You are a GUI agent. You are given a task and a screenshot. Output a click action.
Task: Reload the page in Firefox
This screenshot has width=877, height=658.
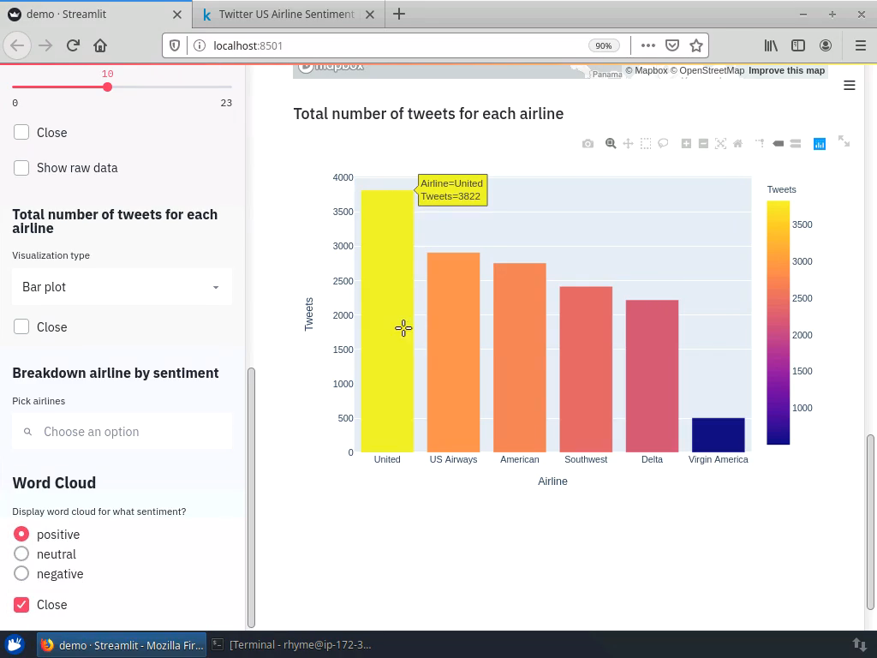pyautogui.click(x=73, y=45)
